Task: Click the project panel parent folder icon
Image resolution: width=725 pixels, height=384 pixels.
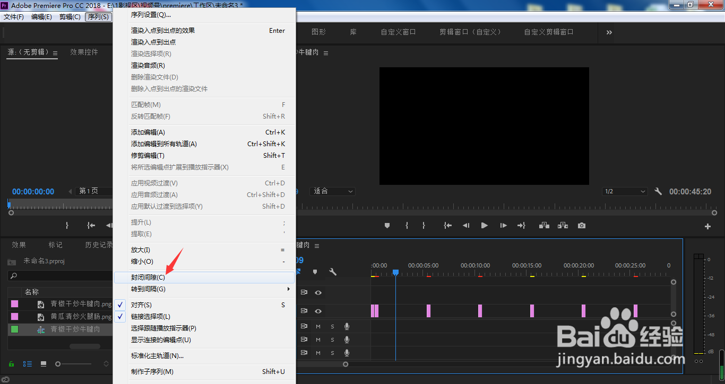Action: tap(12, 261)
